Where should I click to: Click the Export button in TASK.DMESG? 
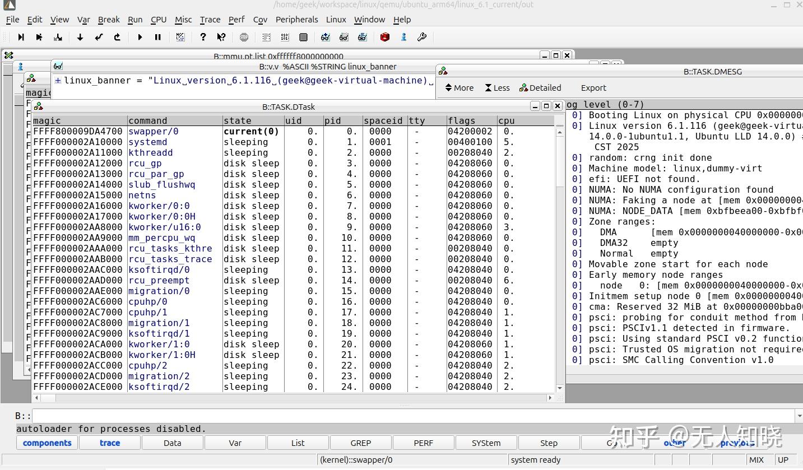click(593, 88)
